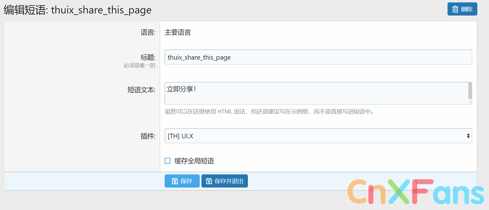Enable the 缓存全局短语 checkbox
The width and height of the screenshot is (489, 210).
point(167,161)
